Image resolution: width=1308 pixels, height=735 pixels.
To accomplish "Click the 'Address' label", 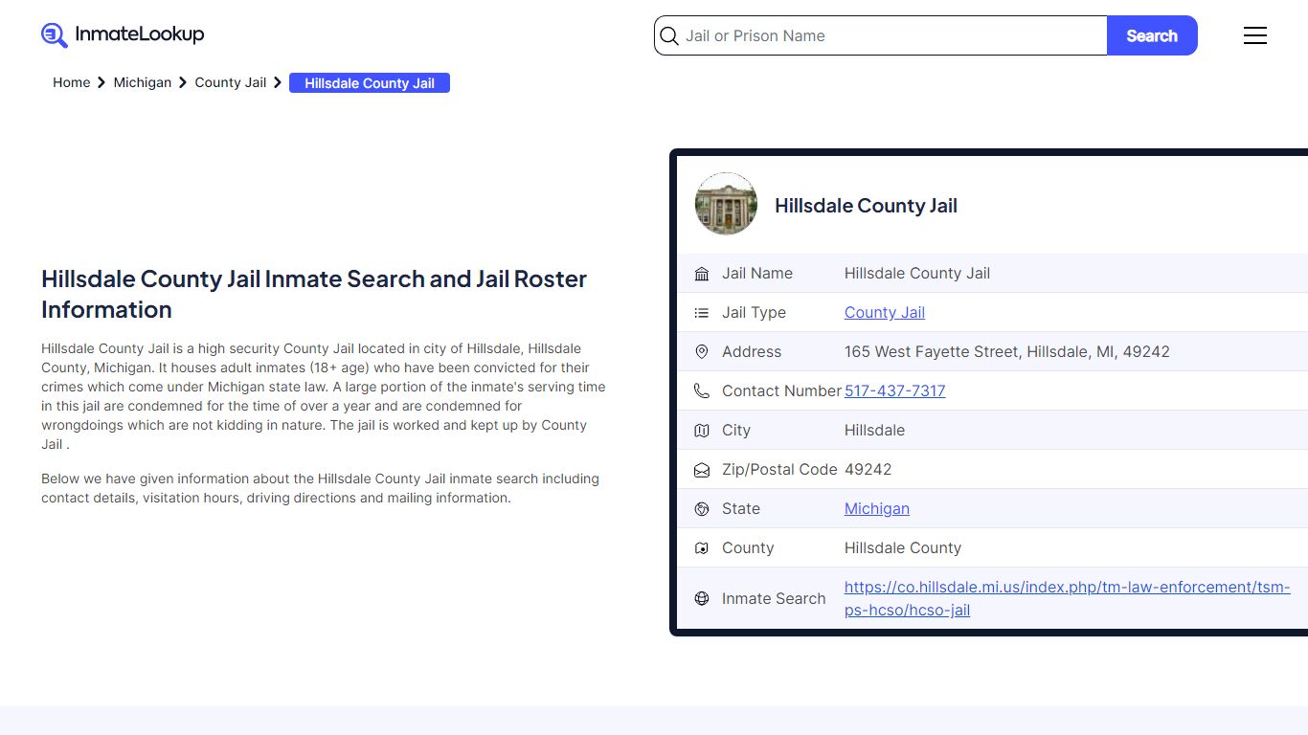I will 752,351.
